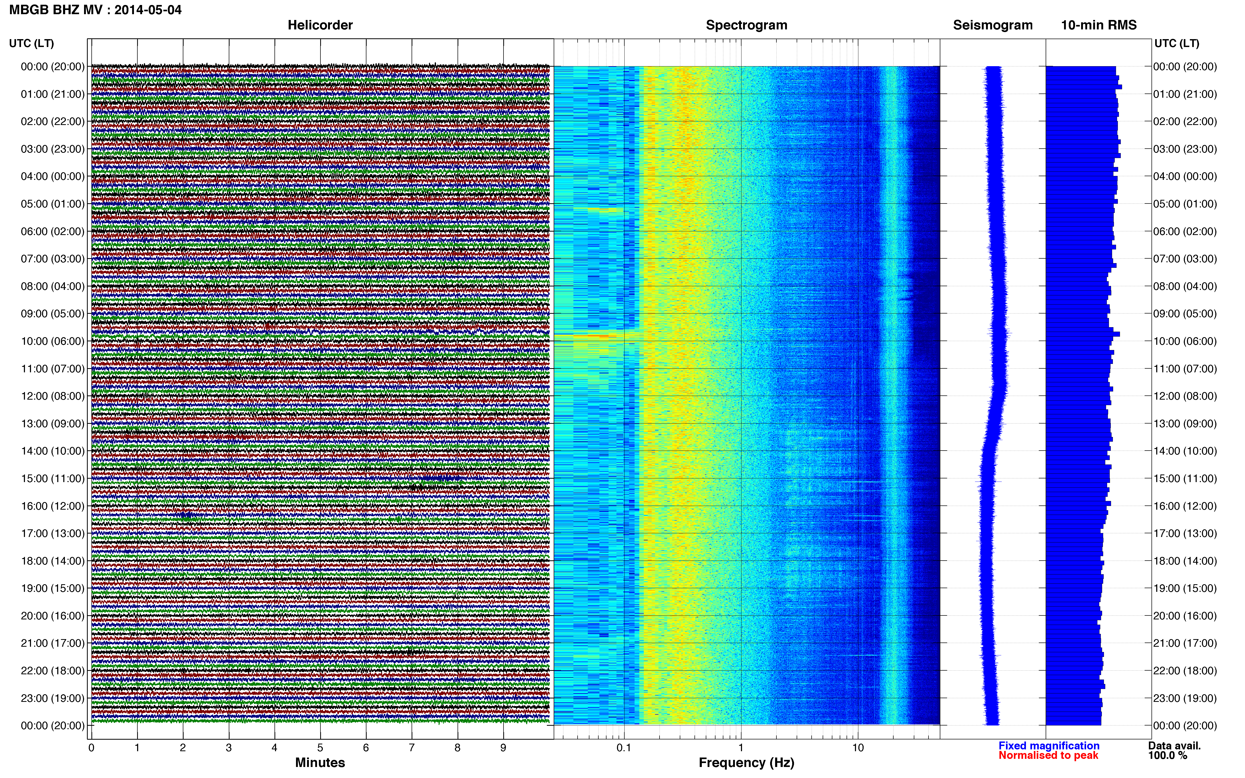Click the helicorder minute tick label '7'
Viewport: 1245px width, 778px height.
[412, 748]
